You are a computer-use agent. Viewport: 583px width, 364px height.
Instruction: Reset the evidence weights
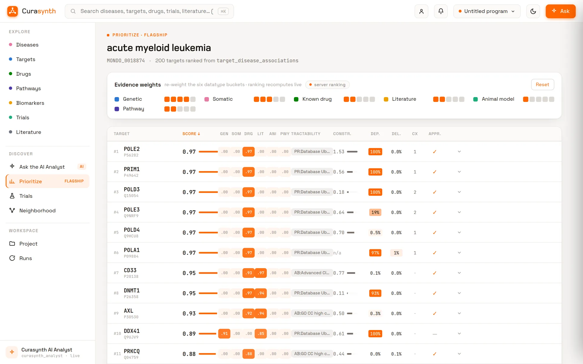click(x=542, y=85)
